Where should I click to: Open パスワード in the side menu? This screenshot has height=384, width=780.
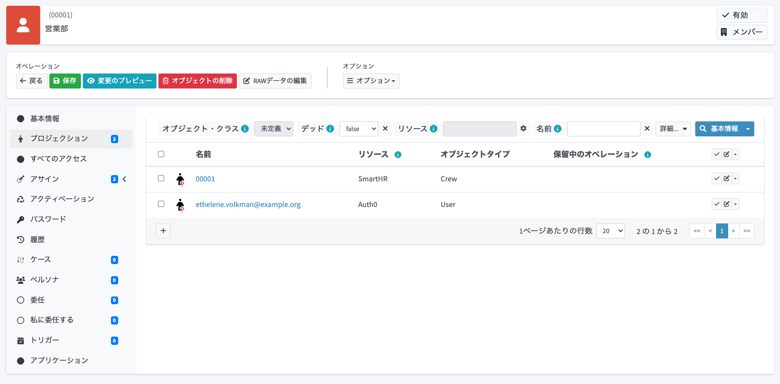pyautogui.click(x=71, y=219)
